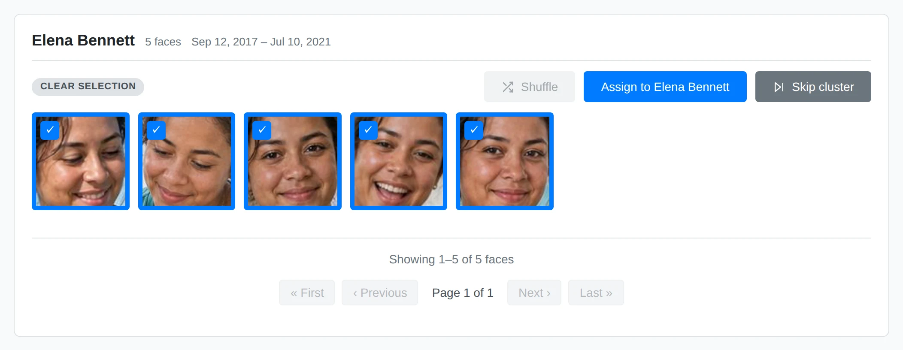Click the Elena Bennett cluster title

83,40
